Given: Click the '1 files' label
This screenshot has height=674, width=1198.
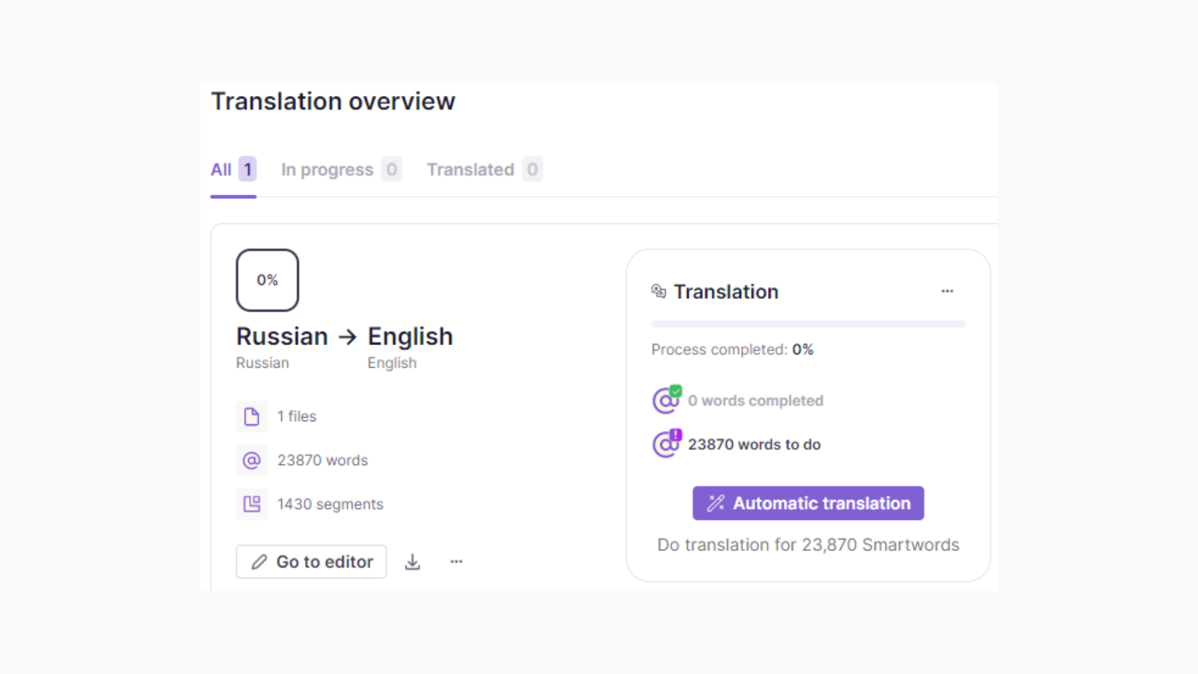Looking at the screenshot, I should (x=297, y=416).
